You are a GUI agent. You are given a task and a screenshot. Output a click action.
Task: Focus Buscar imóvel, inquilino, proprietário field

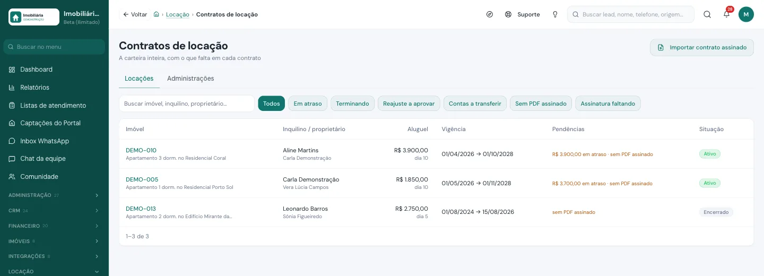pos(187,103)
